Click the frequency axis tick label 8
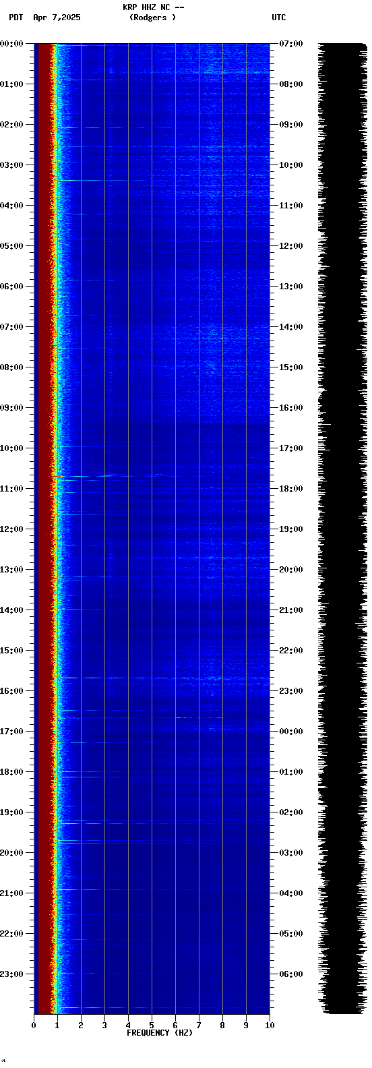 pyautogui.click(x=222, y=1026)
